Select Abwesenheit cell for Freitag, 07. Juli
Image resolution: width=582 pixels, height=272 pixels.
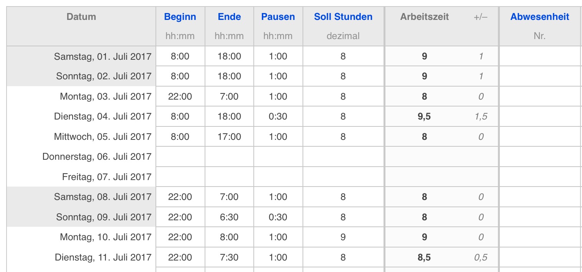pyautogui.click(x=540, y=177)
